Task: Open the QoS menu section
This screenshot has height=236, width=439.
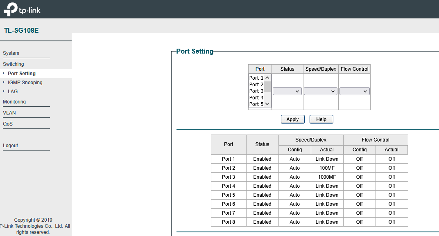Action: pyautogui.click(x=8, y=124)
